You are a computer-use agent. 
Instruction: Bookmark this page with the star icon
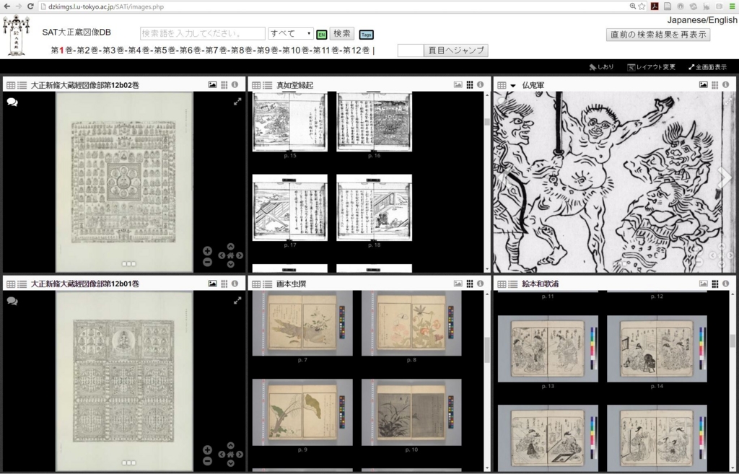pyautogui.click(x=642, y=6)
